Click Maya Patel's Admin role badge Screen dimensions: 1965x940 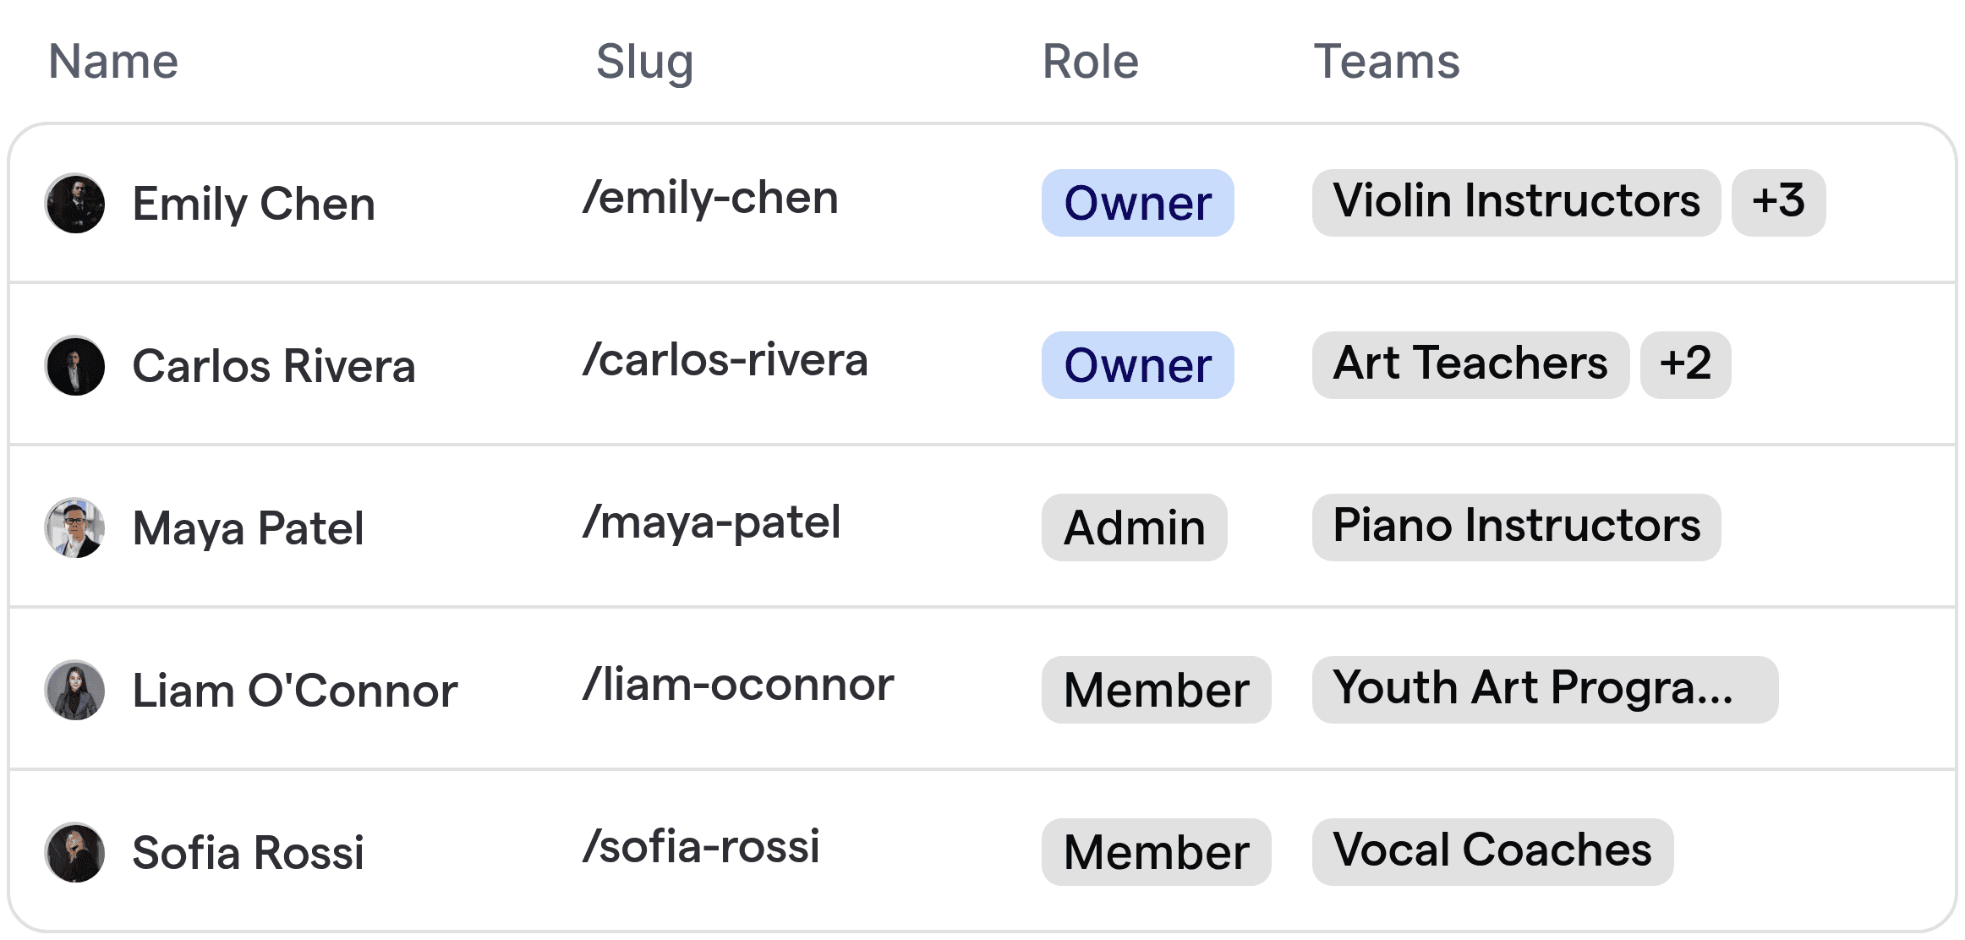click(1134, 527)
